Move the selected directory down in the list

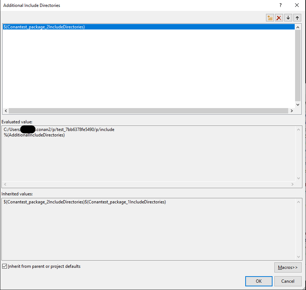[288, 17]
